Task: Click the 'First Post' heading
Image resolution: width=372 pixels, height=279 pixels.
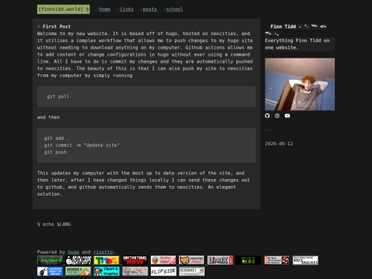Action: point(56,26)
